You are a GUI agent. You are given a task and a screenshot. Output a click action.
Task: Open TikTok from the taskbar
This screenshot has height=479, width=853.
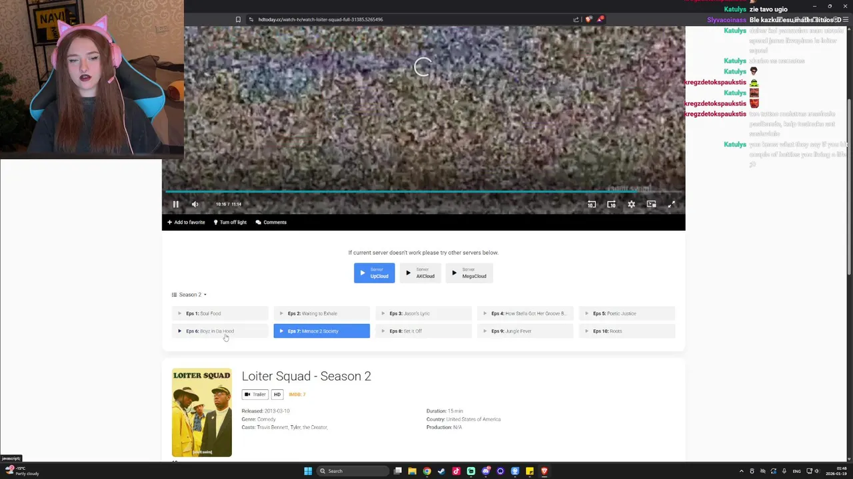(456, 471)
